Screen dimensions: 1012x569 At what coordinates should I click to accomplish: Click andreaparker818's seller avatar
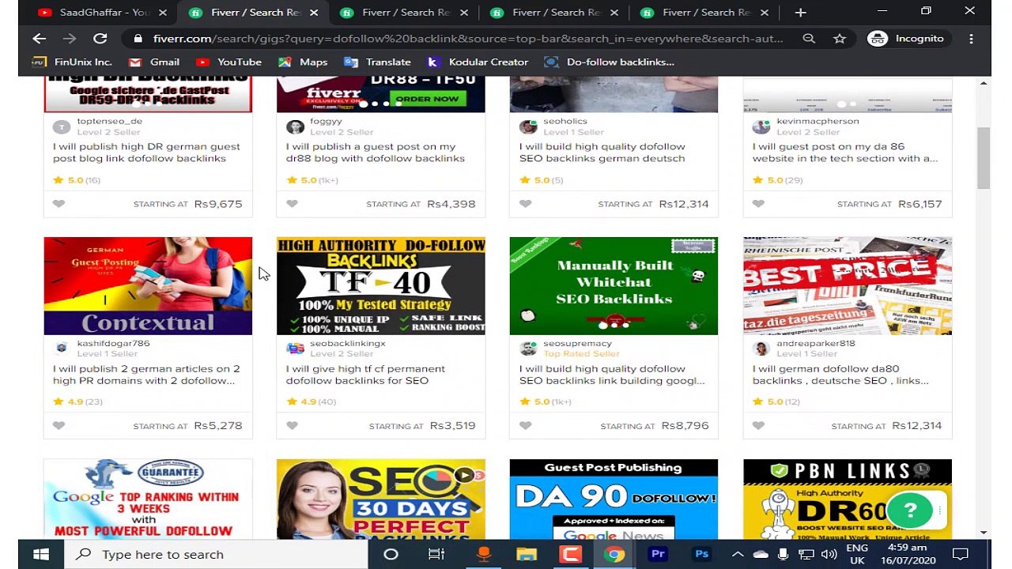(x=761, y=349)
